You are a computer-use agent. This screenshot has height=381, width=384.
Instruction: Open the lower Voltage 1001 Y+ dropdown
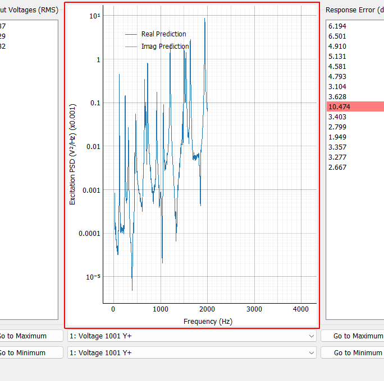click(x=192, y=352)
